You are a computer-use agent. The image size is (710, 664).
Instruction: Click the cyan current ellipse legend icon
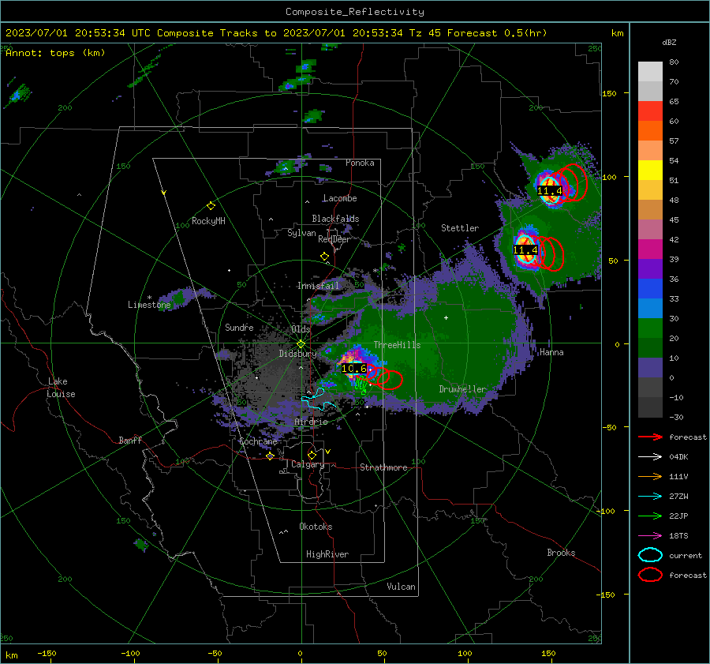pyautogui.click(x=650, y=555)
